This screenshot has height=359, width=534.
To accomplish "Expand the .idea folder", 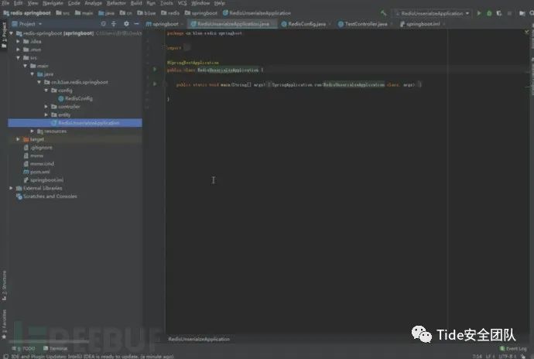I will pyautogui.click(x=18, y=42).
